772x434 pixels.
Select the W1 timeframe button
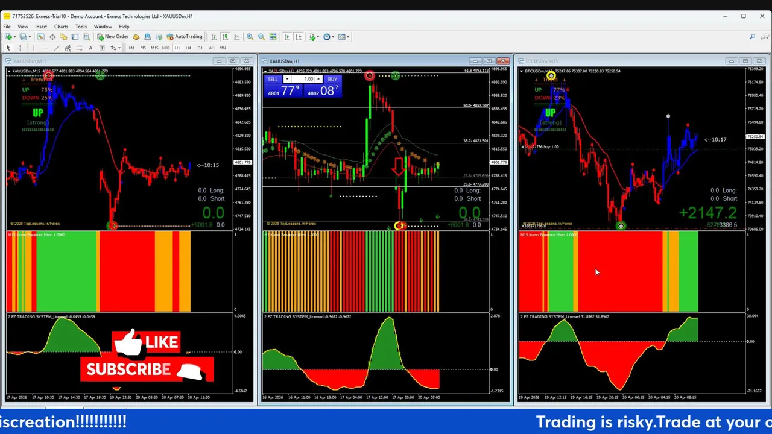click(211, 48)
